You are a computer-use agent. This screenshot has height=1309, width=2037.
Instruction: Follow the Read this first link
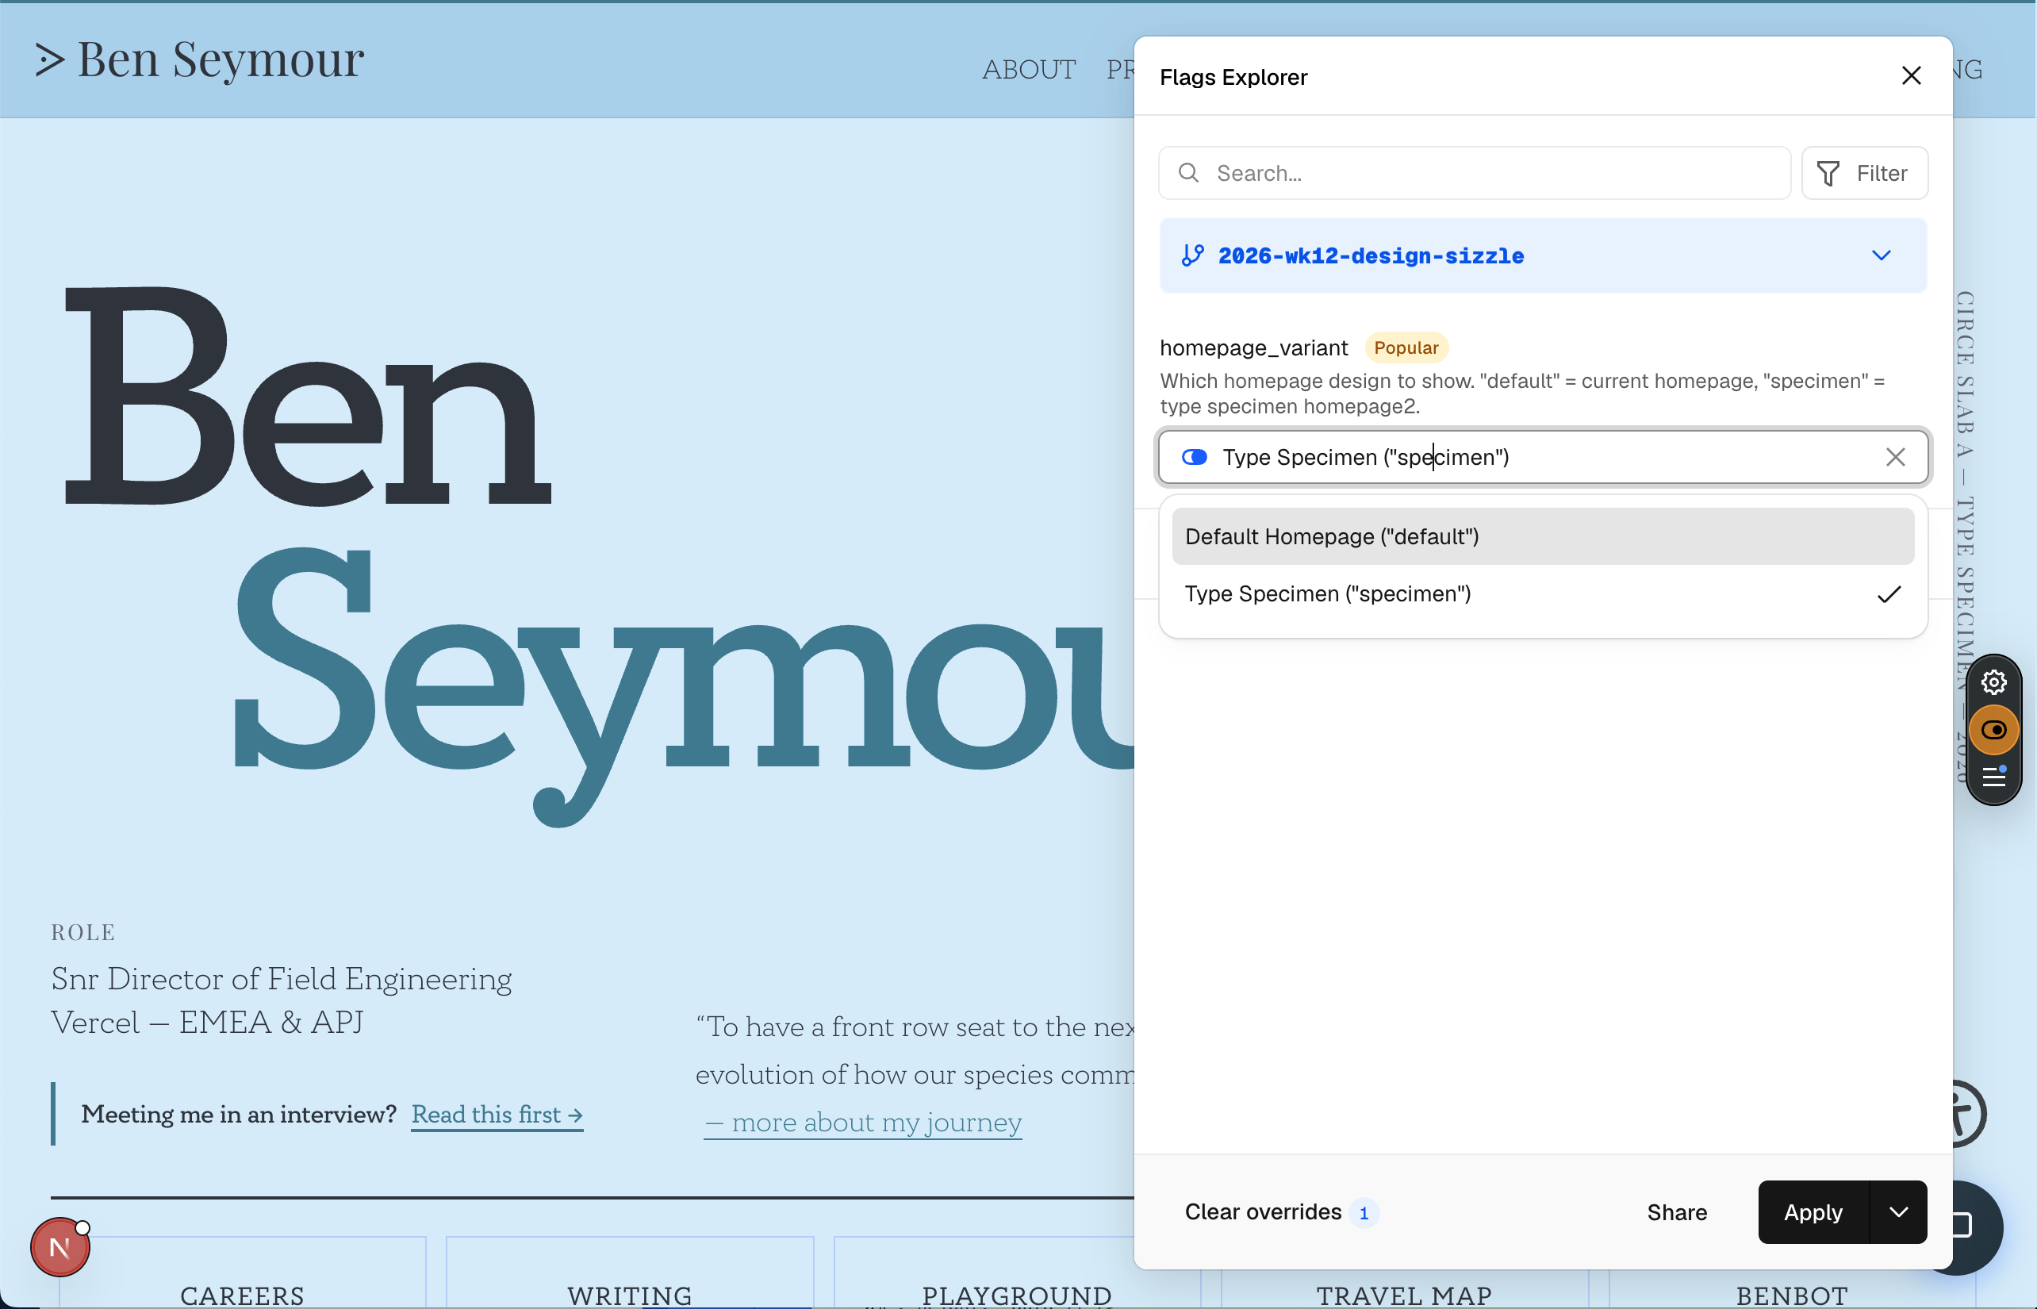coord(497,1115)
